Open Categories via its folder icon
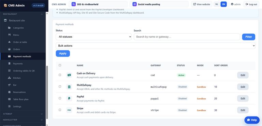262x126 pixels. 9,28
